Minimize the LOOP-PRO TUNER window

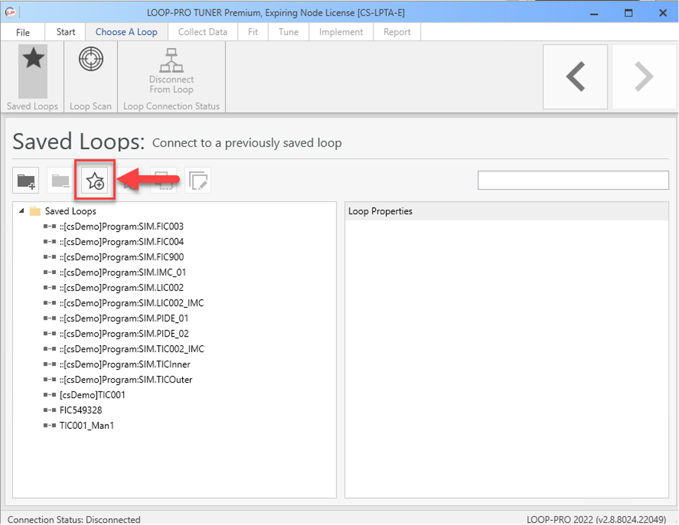point(594,13)
